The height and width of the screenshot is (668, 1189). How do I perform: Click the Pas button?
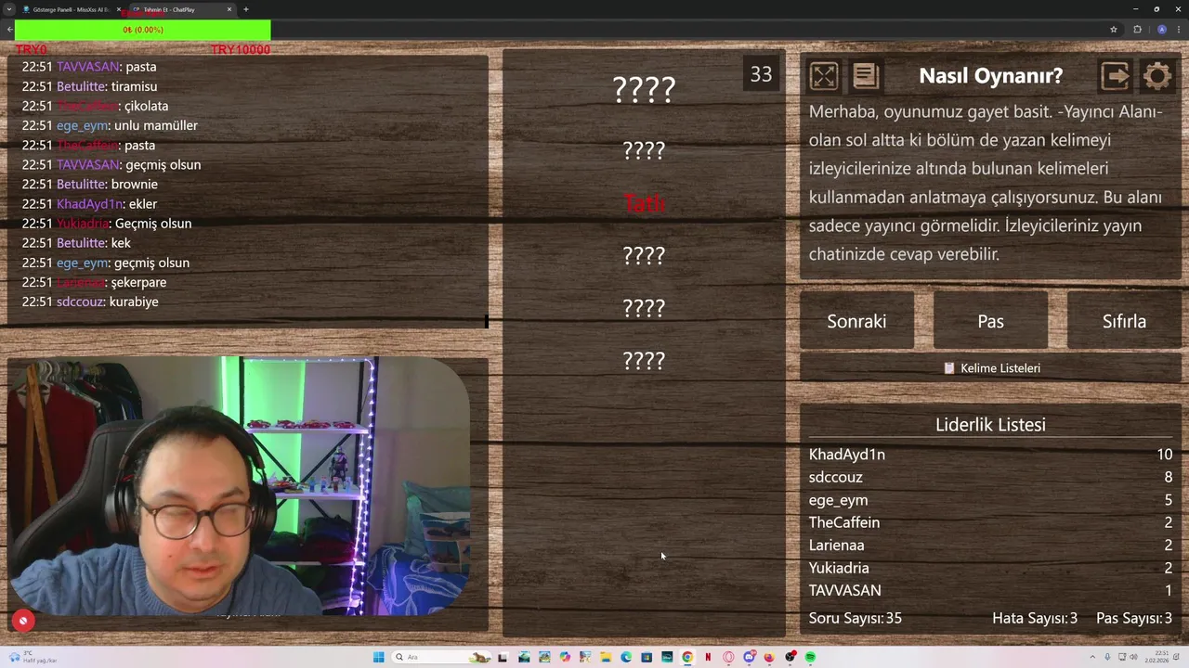click(x=990, y=321)
